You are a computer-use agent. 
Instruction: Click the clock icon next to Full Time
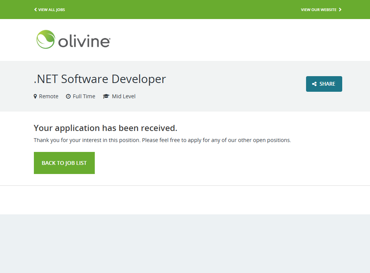pos(68,96)
